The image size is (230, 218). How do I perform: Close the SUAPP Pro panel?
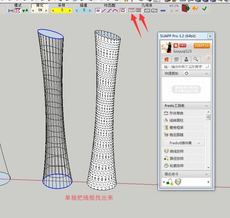[210, 36]
